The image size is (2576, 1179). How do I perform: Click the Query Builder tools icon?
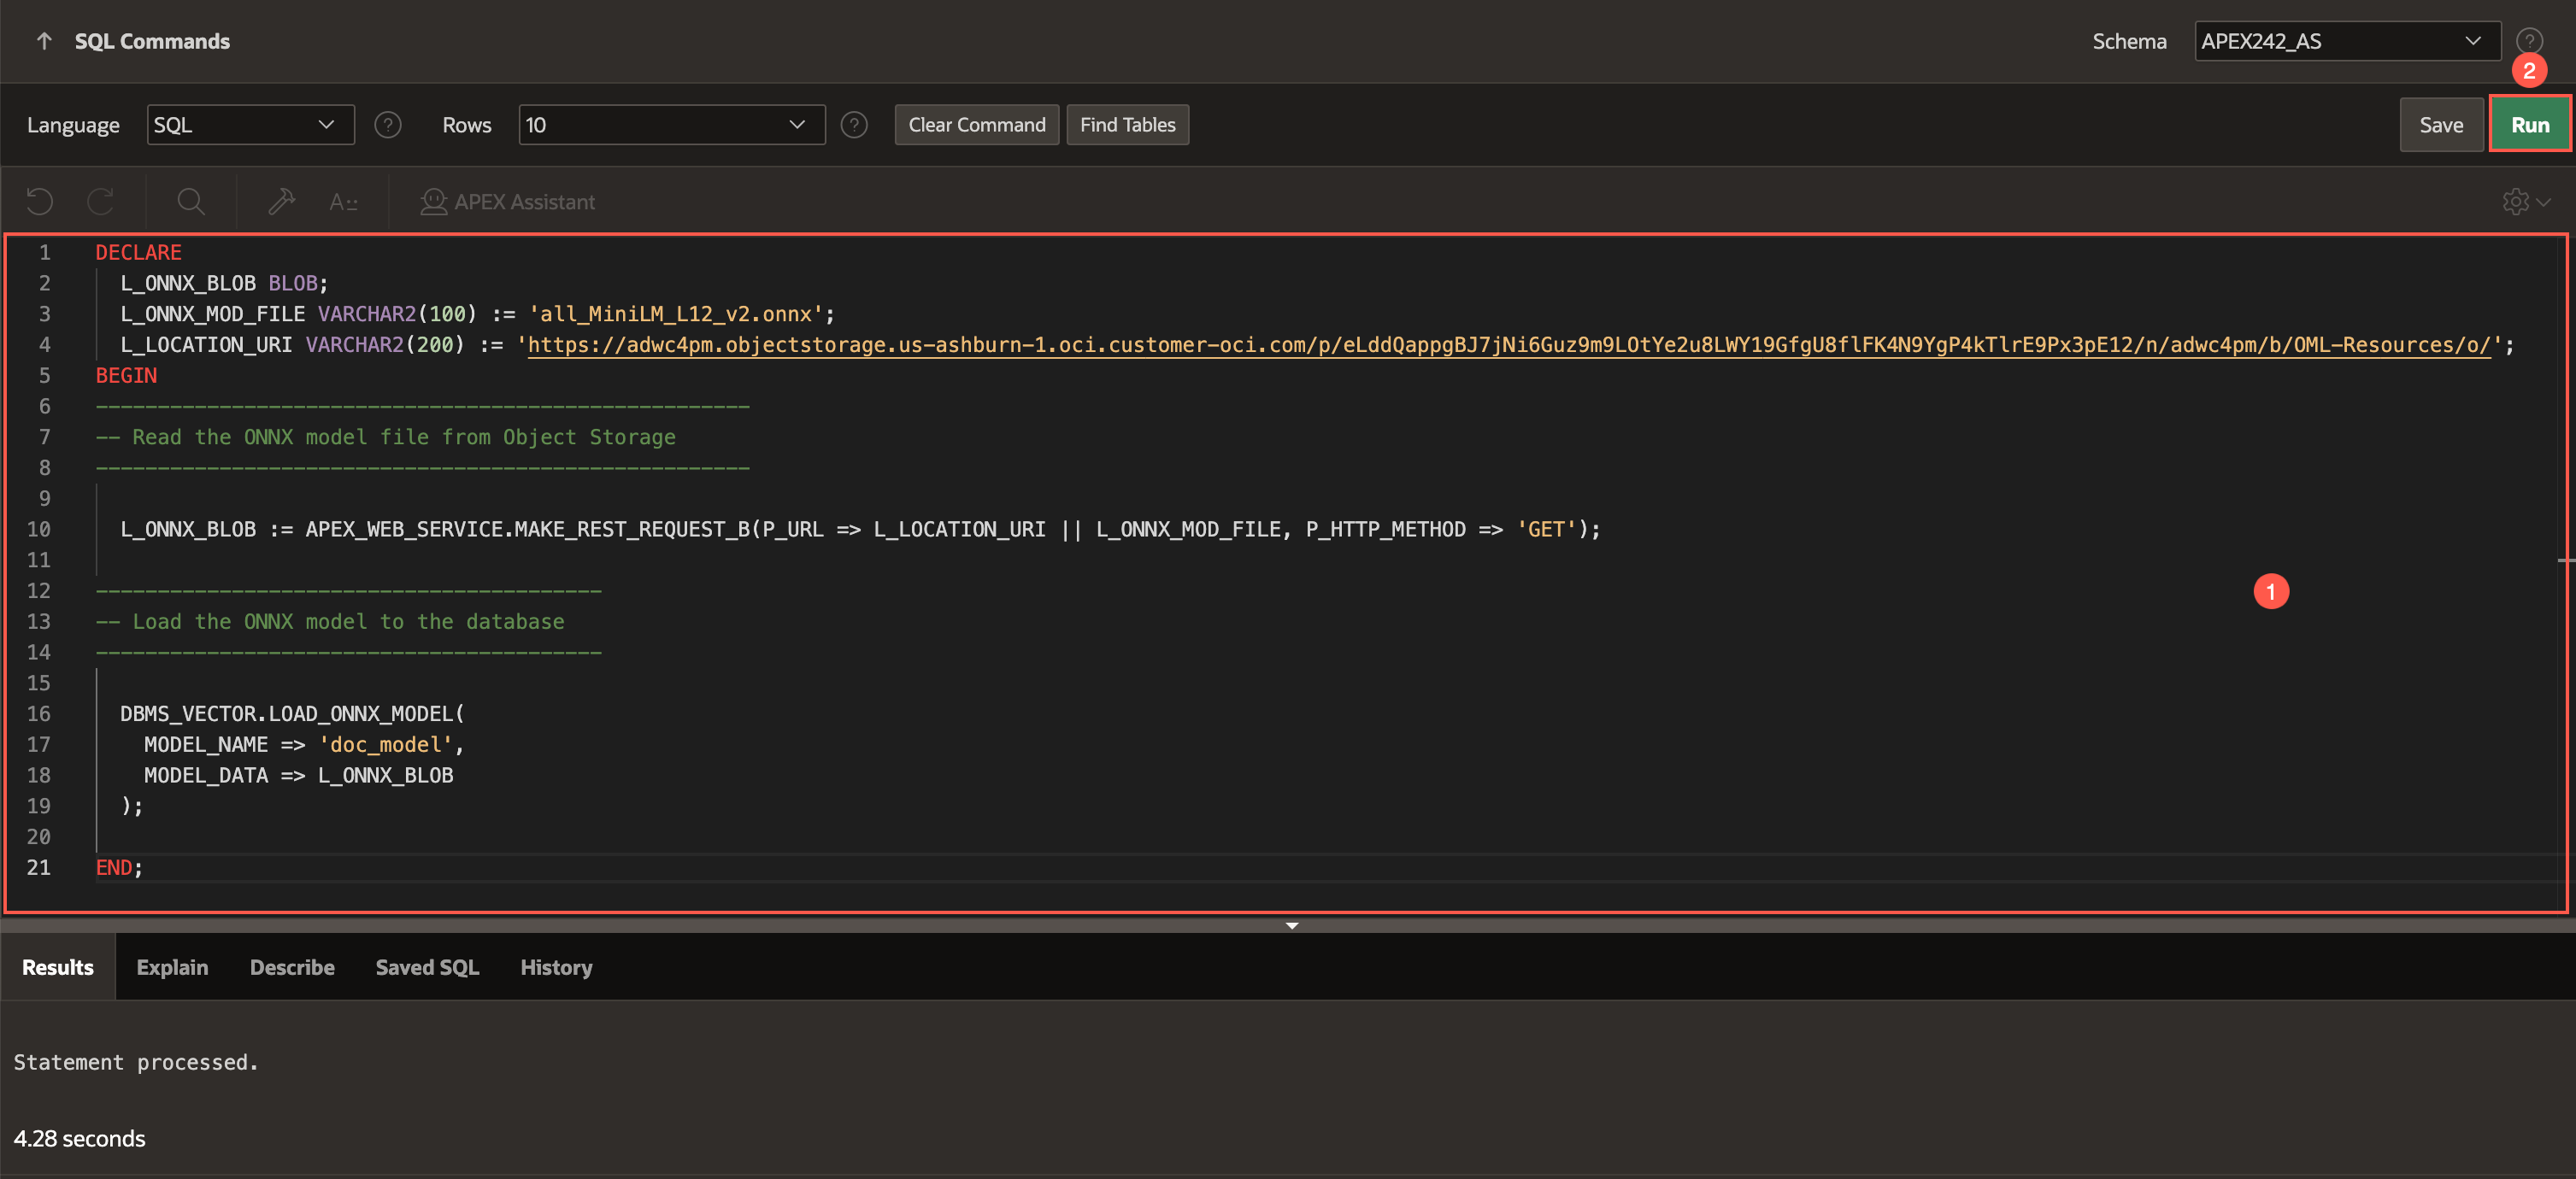click(282, 202)
